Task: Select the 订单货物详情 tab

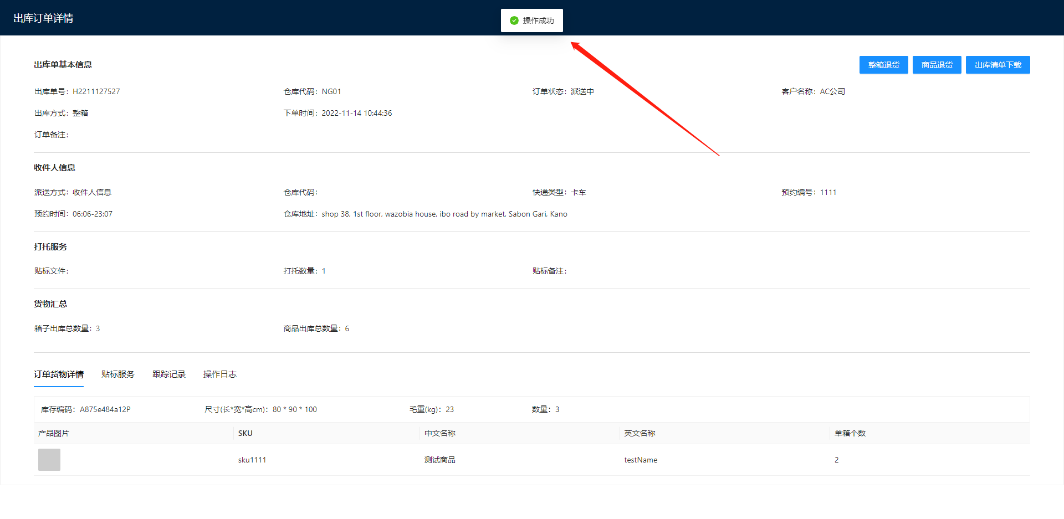Action: coord(59,374)
